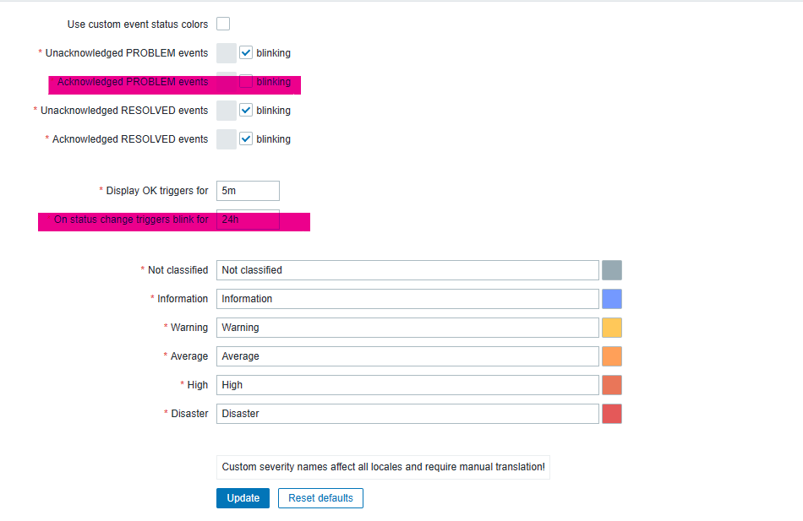The width and height of the screenshot is (803, 521).
Task: Focus the Display OK triggers for field
Action: point(248,191)
